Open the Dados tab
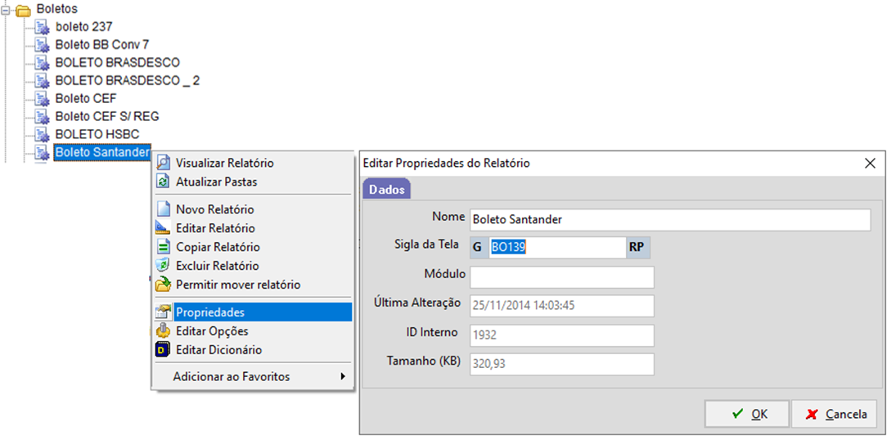Screen dimensions: 891x440 click(x=387, y=190)
